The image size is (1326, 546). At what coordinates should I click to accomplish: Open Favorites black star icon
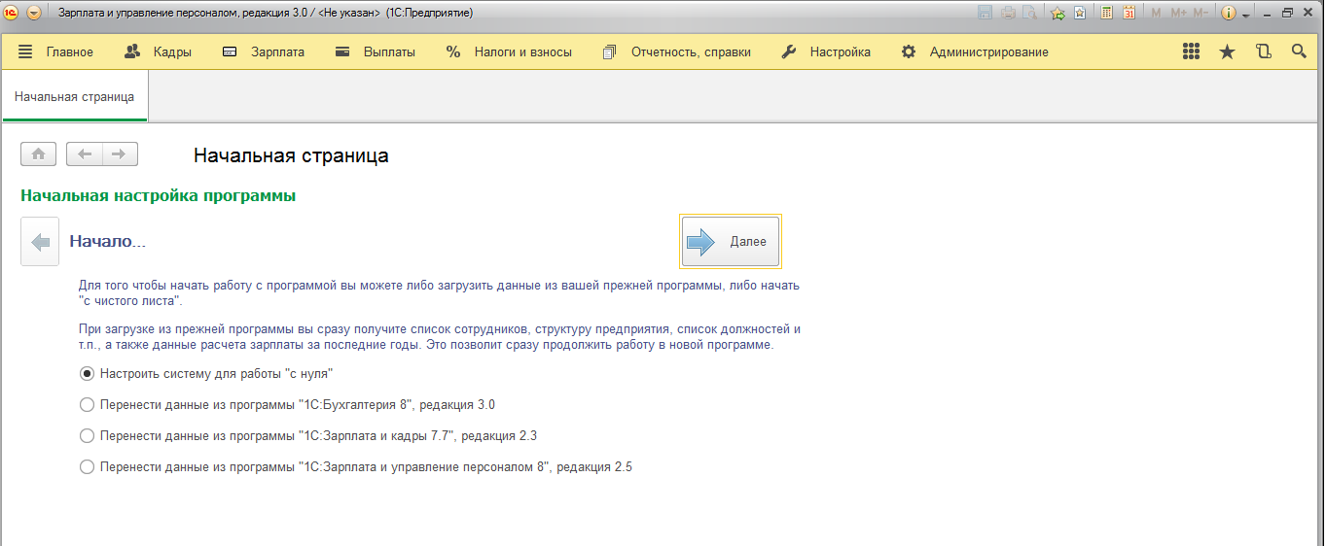(x=1227, y=51)
